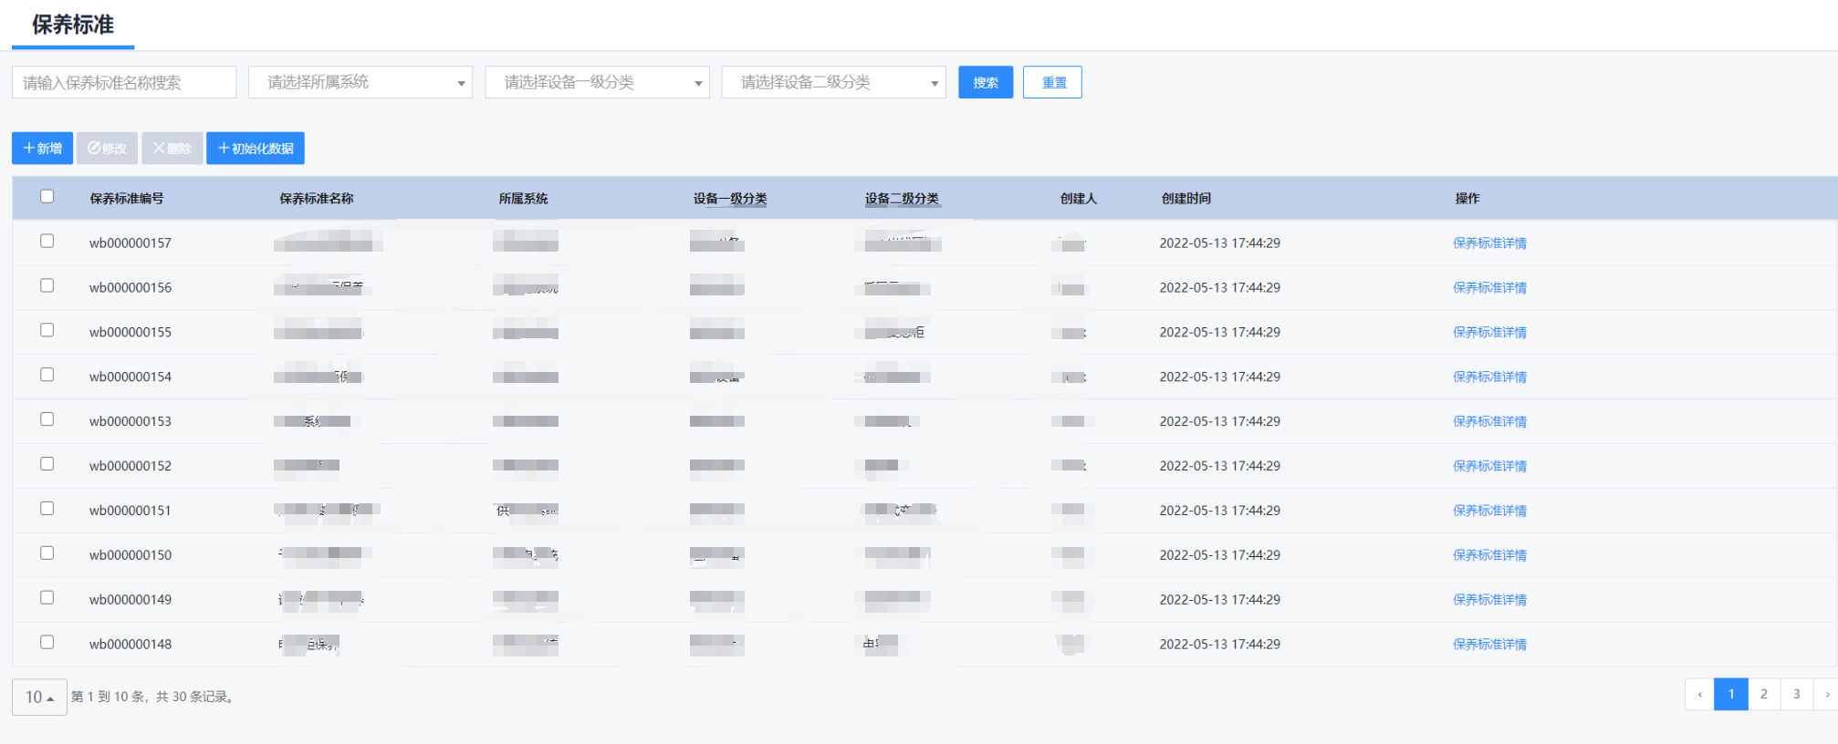The height and width of the screenshot is (744, 1838).
Task: Check the row wb000000153 checkbox
Action: [x=47, y=419]
